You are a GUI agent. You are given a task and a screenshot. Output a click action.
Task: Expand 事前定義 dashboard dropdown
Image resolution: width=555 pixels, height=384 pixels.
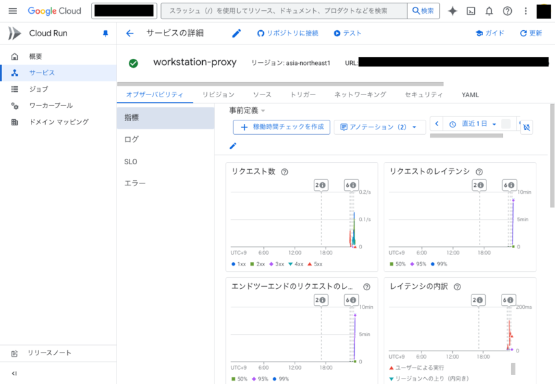(x=247, y=111)
